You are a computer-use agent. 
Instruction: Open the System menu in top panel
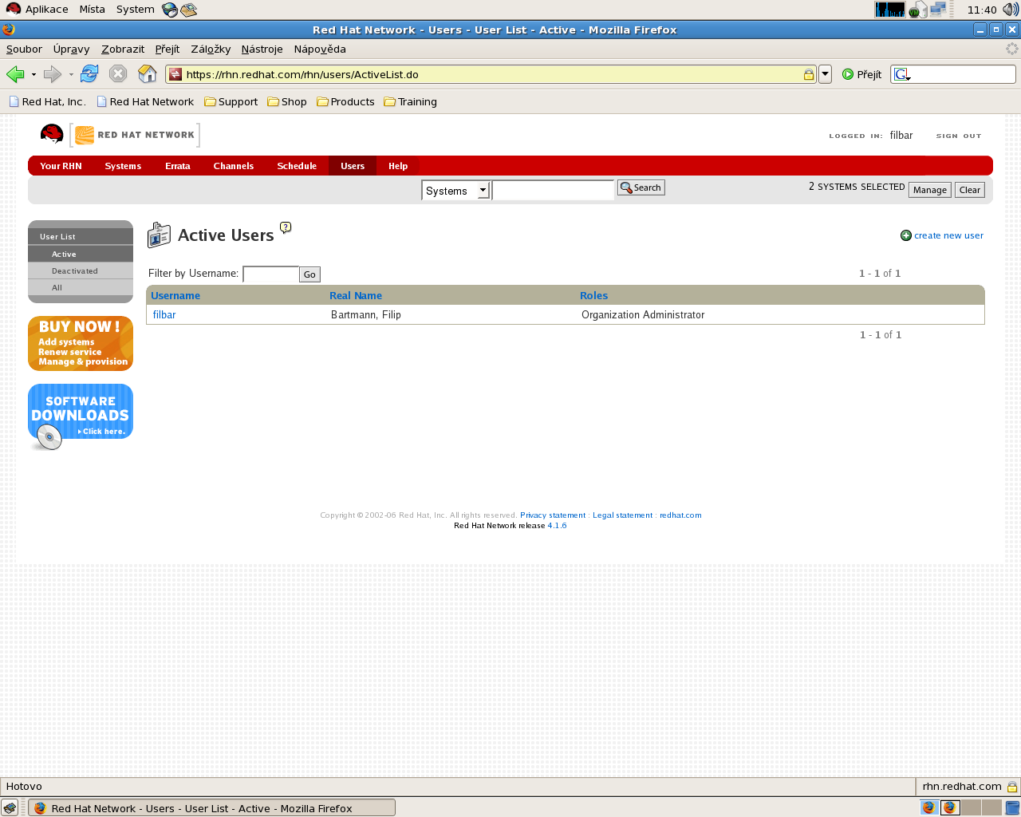click(x=135, y=10)
